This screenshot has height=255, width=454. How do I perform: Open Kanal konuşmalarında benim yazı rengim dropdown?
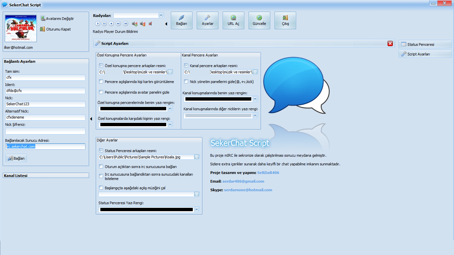(255, 99)
